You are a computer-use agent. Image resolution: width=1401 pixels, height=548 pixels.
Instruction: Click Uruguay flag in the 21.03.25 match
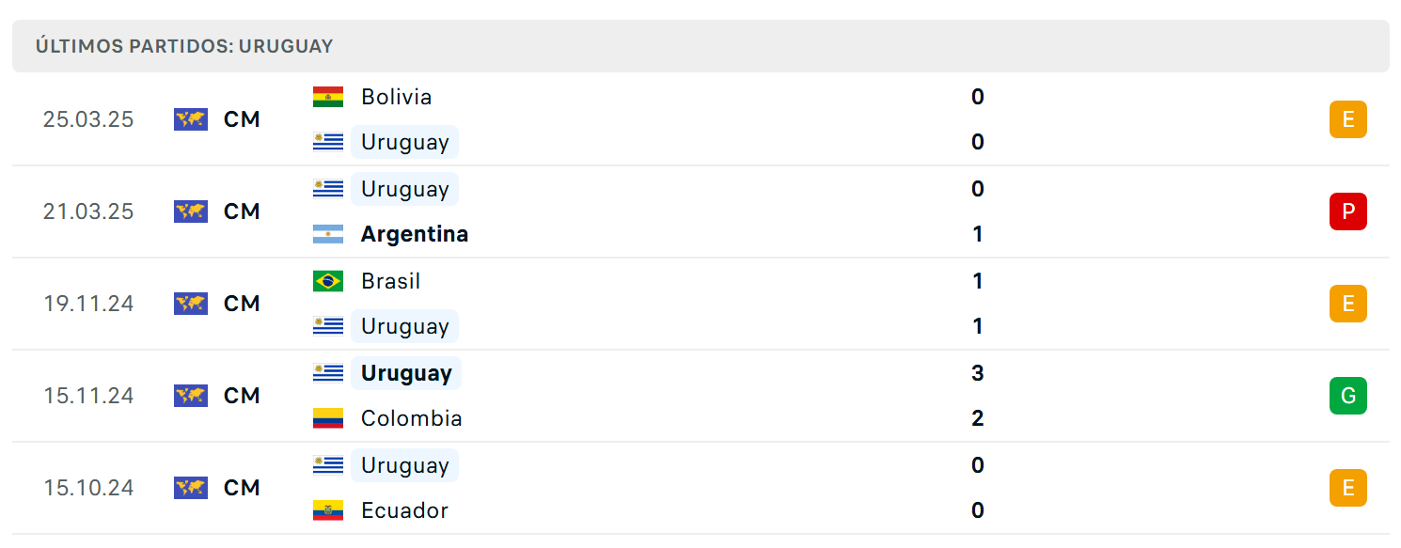pyautogui.click(x=328, y=189)
